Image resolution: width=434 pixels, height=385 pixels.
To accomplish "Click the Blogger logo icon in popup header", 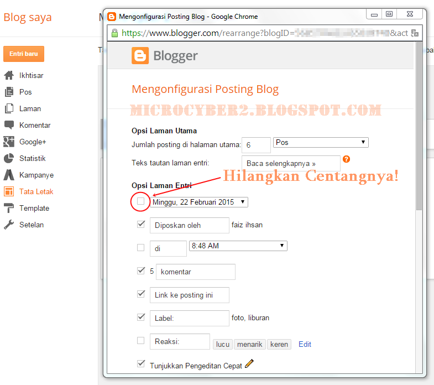I will coord(140,55).
